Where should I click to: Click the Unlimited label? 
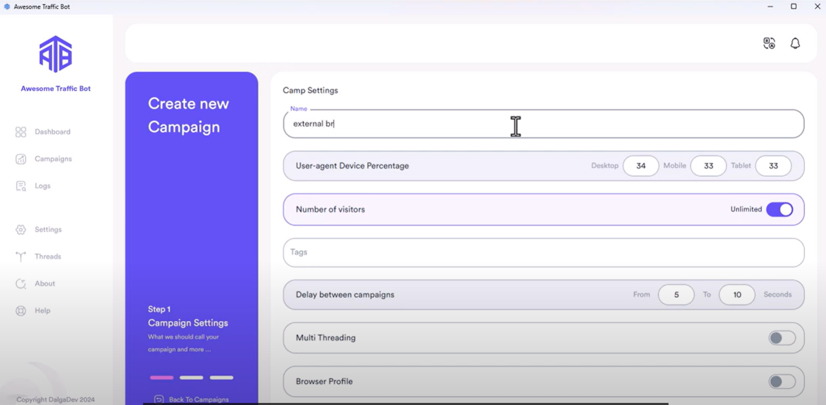pos(746,209)
